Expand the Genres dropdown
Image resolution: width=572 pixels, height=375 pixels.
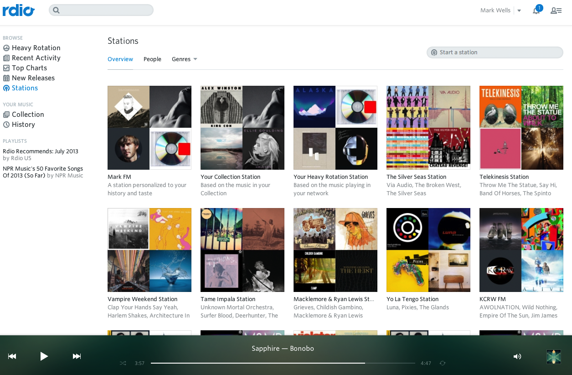(184, 59)
